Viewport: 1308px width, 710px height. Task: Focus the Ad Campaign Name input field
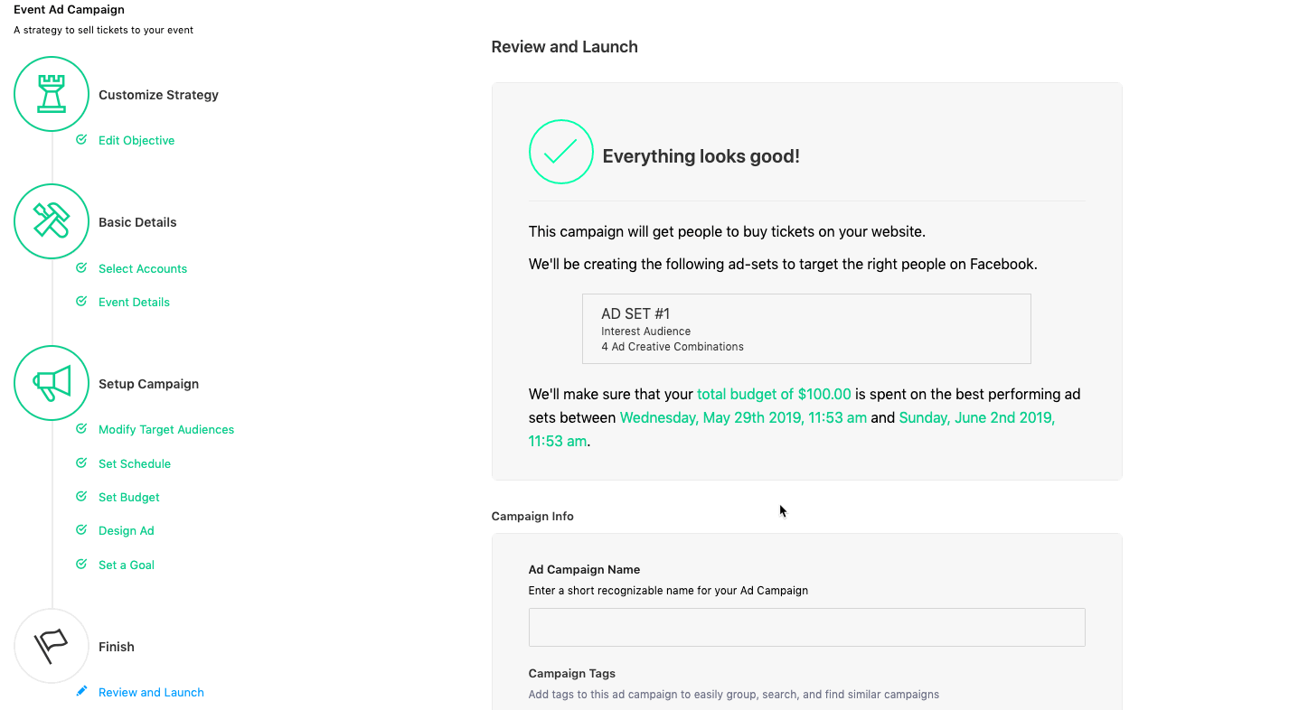[x=806, y=627]
